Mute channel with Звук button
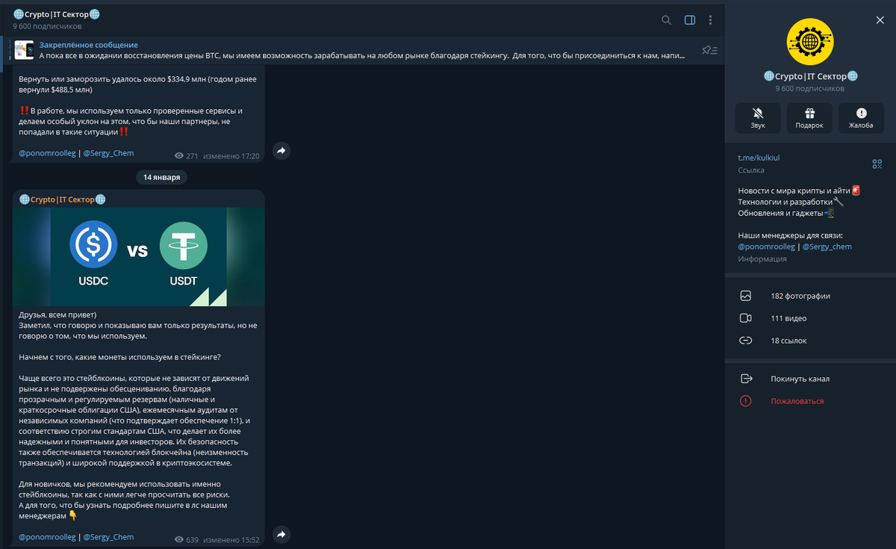The width and height of the screenshot is (896, 549). tap(758, 118)
